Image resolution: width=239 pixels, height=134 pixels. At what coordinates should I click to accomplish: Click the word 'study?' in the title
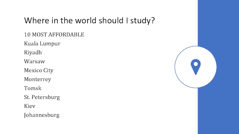click(143, 21)
